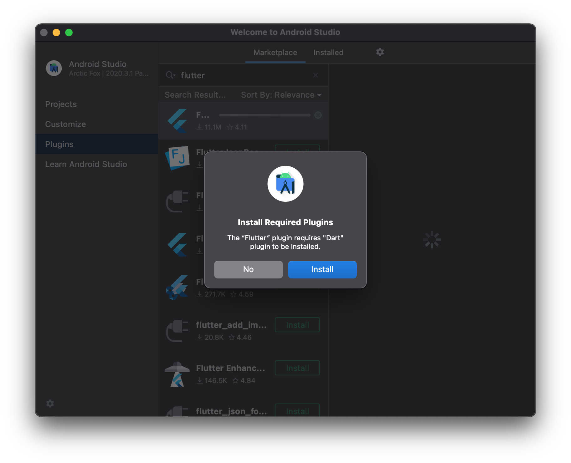Open the Sort By: Relevance dropdown
Image resolution: width=571 pixels, height=463 pixels.
pyautogui.click(x=281, y=95)
